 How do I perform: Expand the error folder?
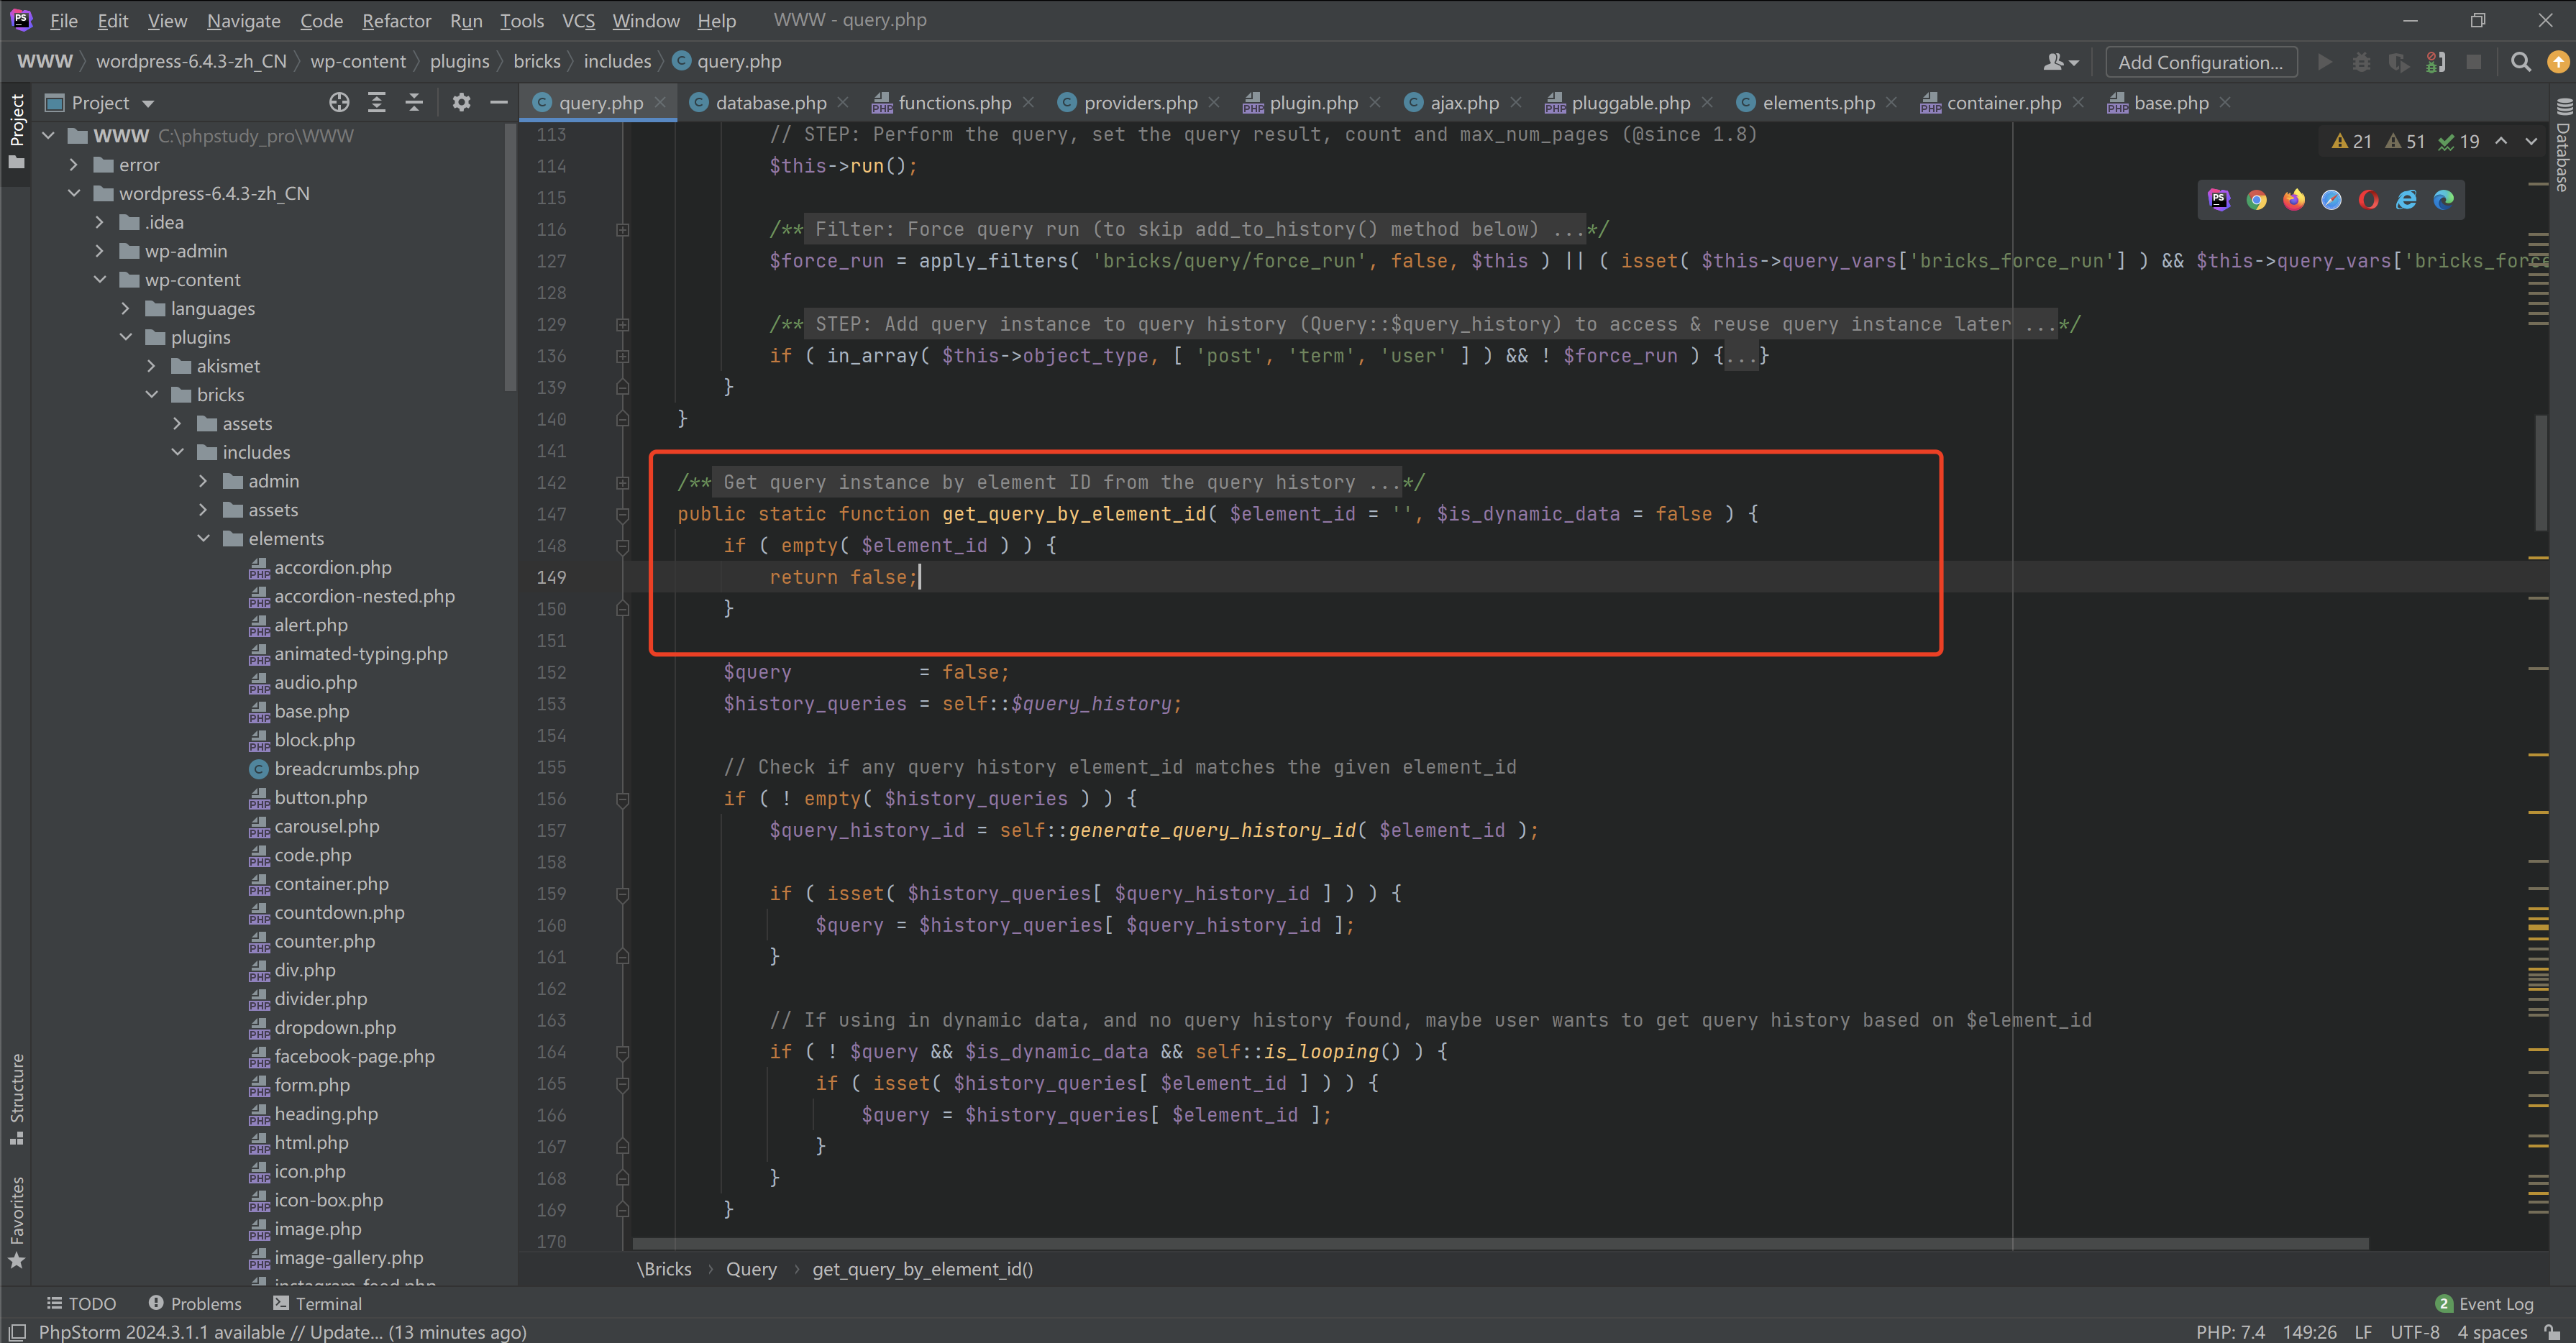coord(74,165)
